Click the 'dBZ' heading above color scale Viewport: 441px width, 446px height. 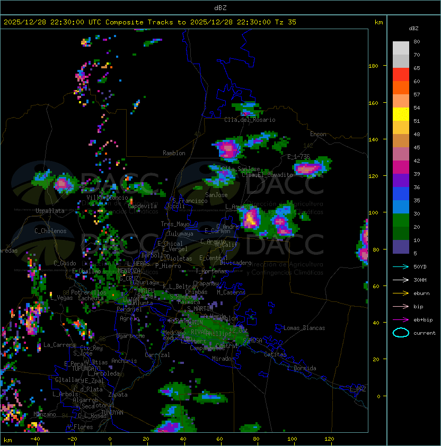413,29
